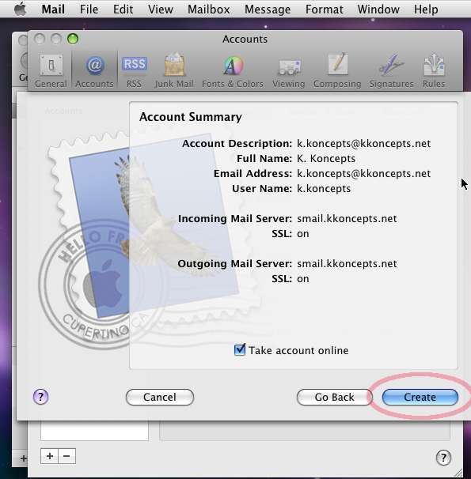Click the Email Address value k.koncepts@kkoncepts.net

[x=363, y=174]
